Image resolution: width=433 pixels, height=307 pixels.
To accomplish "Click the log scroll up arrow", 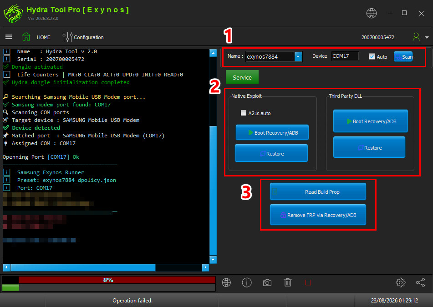I will pyautogui.click(x=213, y=53).
